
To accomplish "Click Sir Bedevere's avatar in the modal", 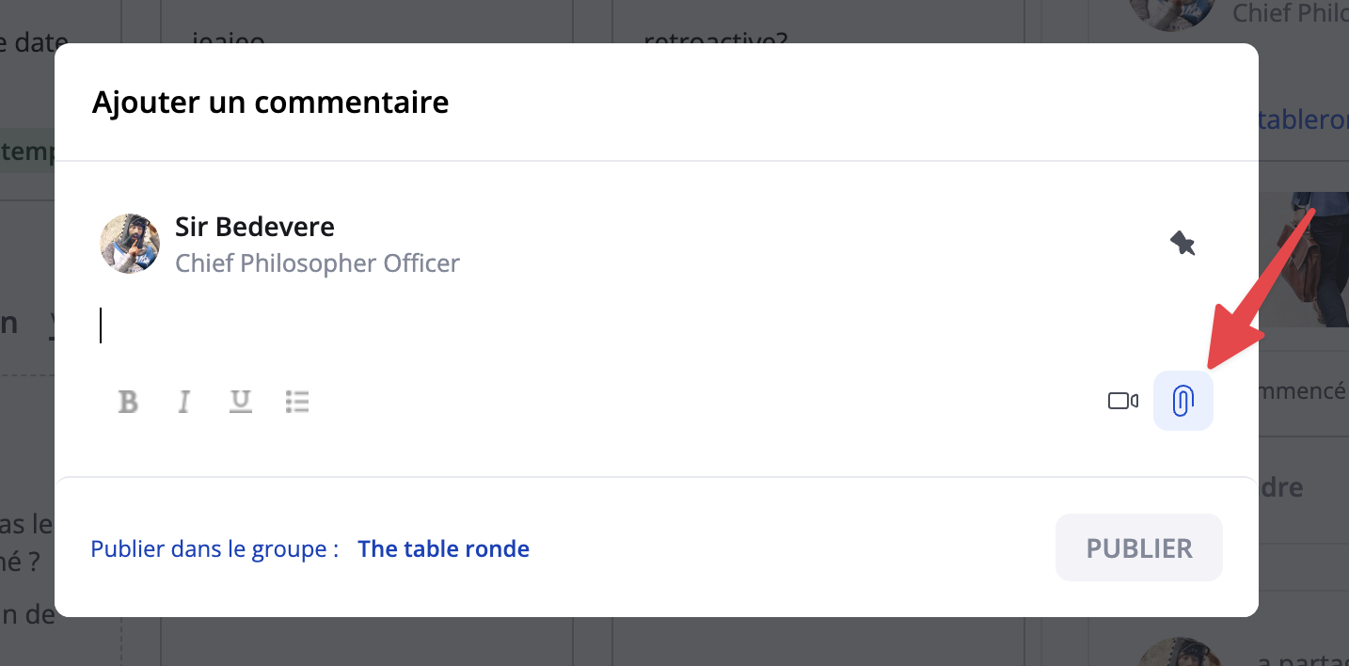I will [130, 243].
